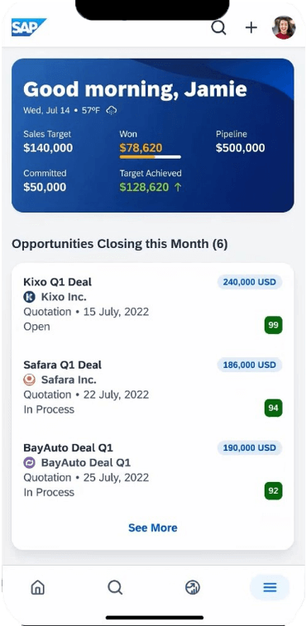This screenshot has width=306, height=626.
Task: Tap See More opportunities link
Action: pyautogui.click(x=153, y=528)
